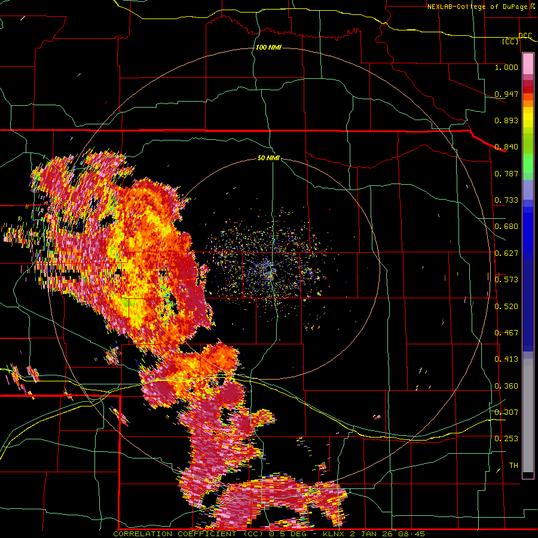Pick the light pink top color bar segment
538x538 pixels.
pyautogui.click(x=528, y=63)
